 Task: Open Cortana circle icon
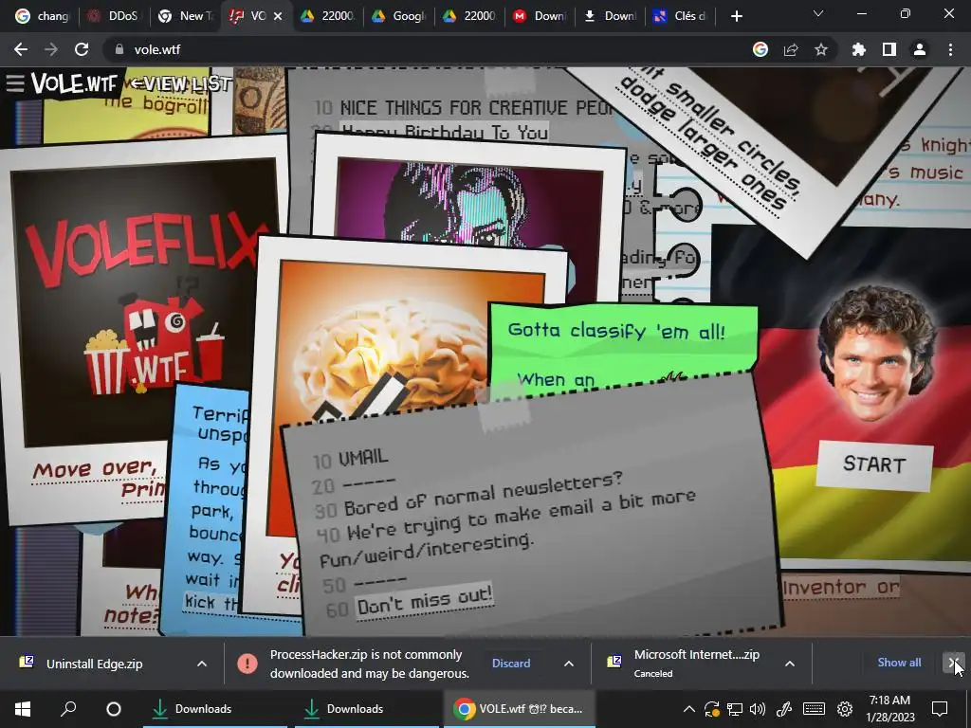pyautogui.click(x=114, y=709)
